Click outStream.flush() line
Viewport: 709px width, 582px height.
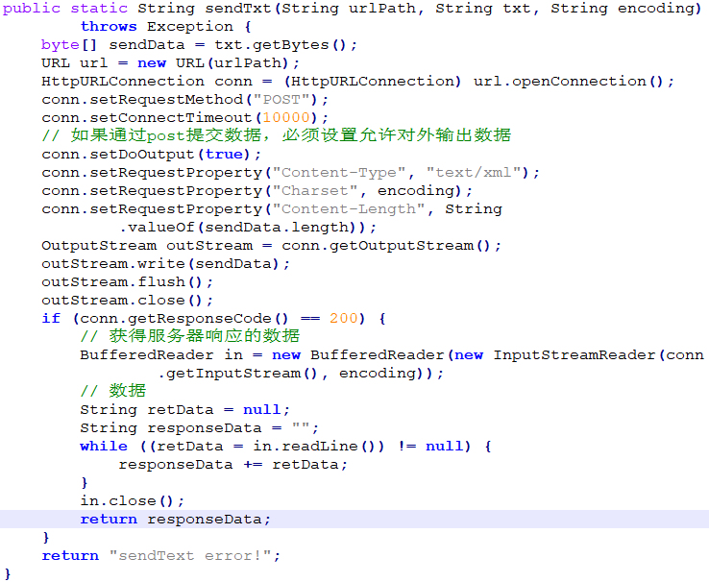tap(127, 282)
